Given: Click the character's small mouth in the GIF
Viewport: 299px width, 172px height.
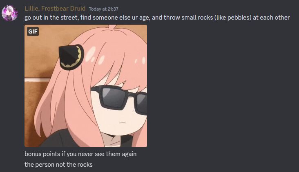Looking at the screenshot, I should tap(123, 122).
